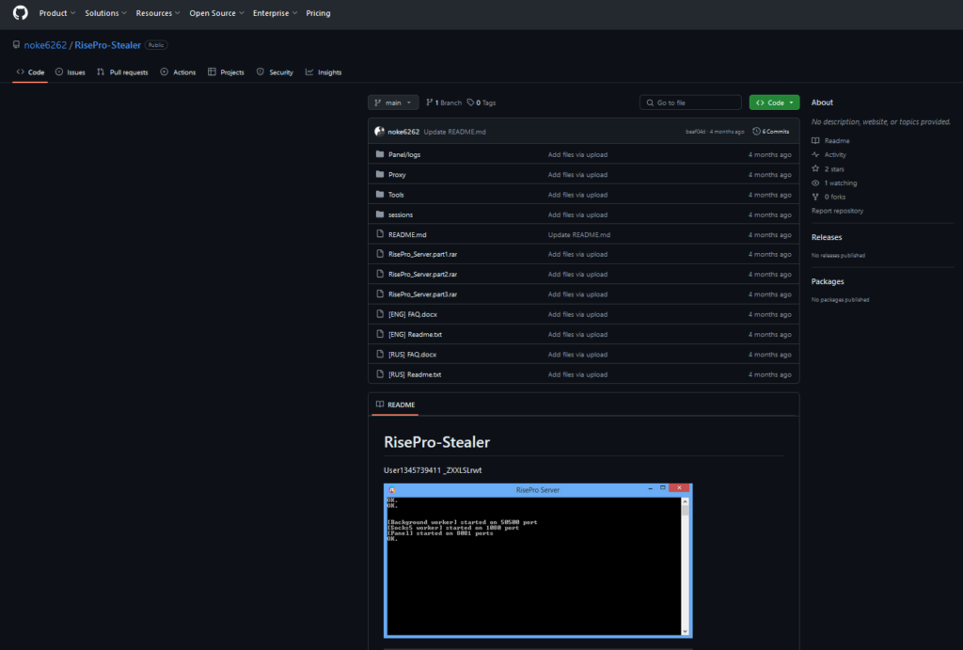View the 0 forks link
The width and height of the screenshot is (963, 650).
click(829, 198)
